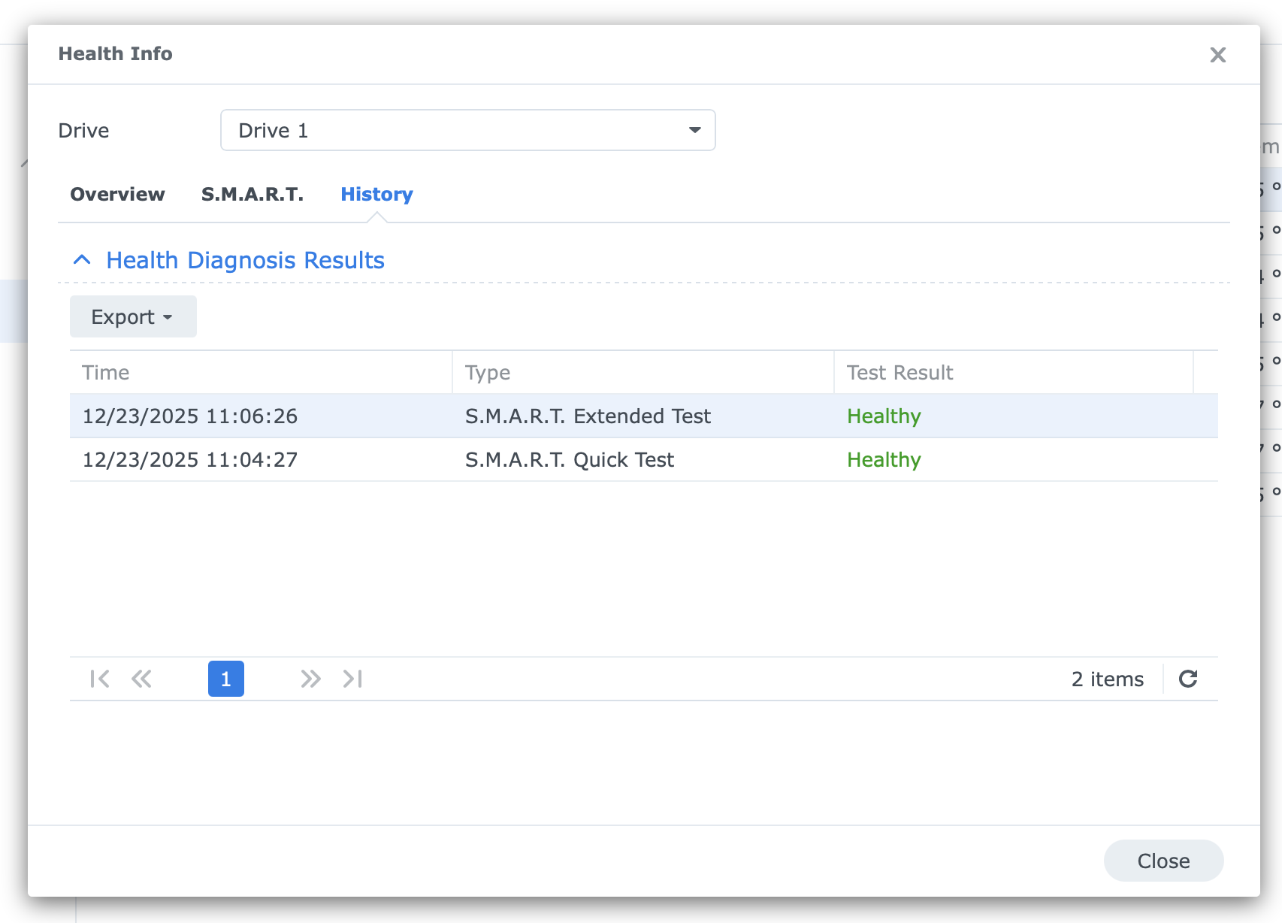The height and width of the screenshot is (923, 1282).
Task: Open the Drive selection dropdown
Action: 467,130
